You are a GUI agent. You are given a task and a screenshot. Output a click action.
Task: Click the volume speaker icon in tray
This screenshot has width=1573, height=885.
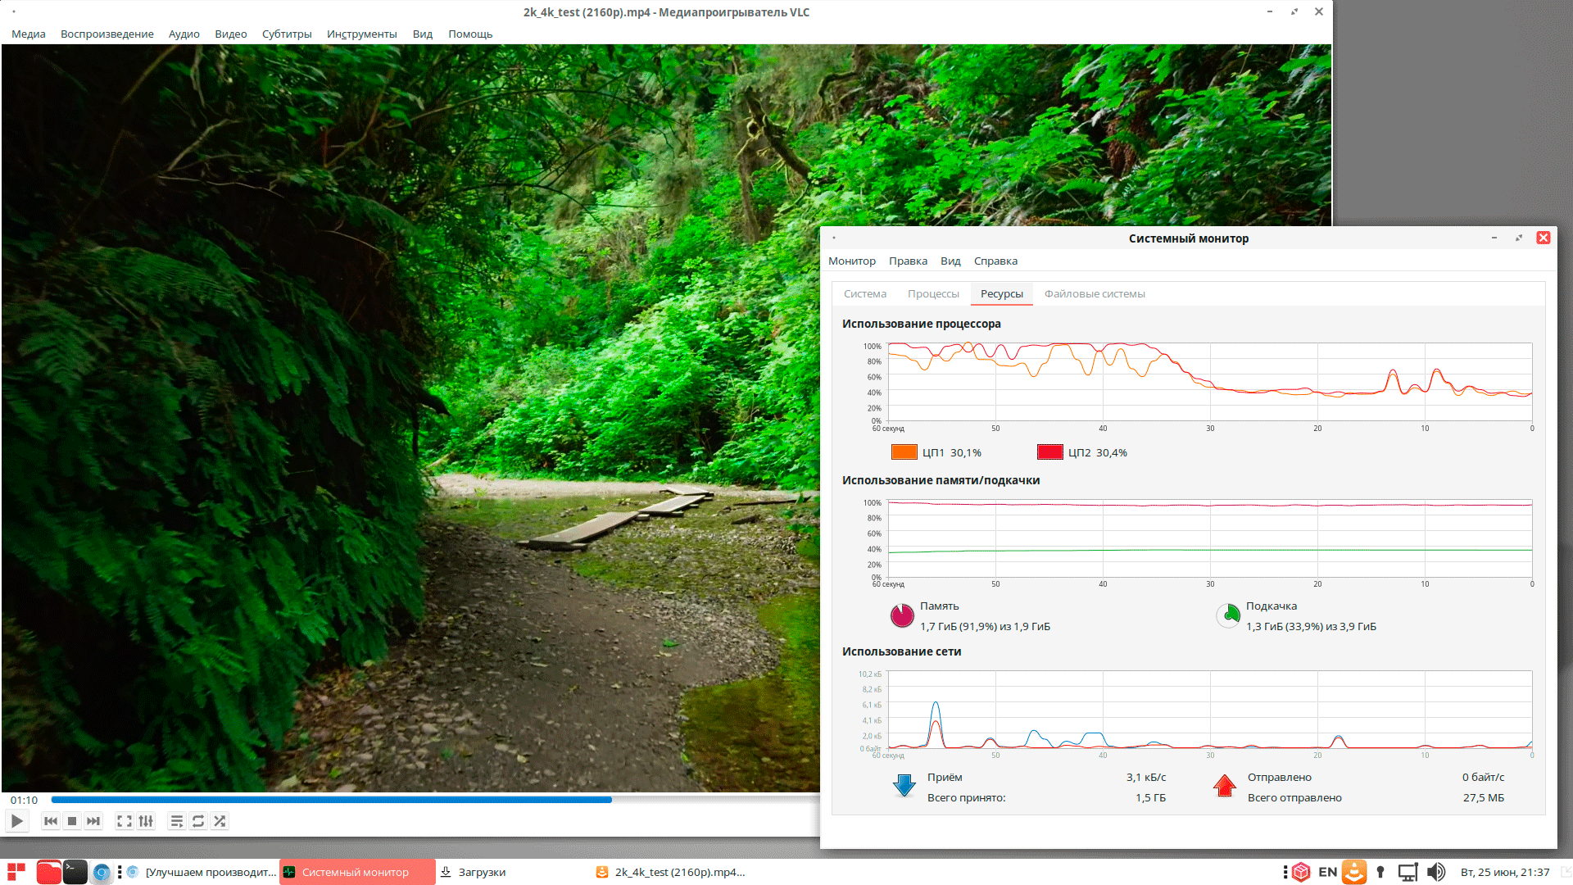coord(1435,872)
